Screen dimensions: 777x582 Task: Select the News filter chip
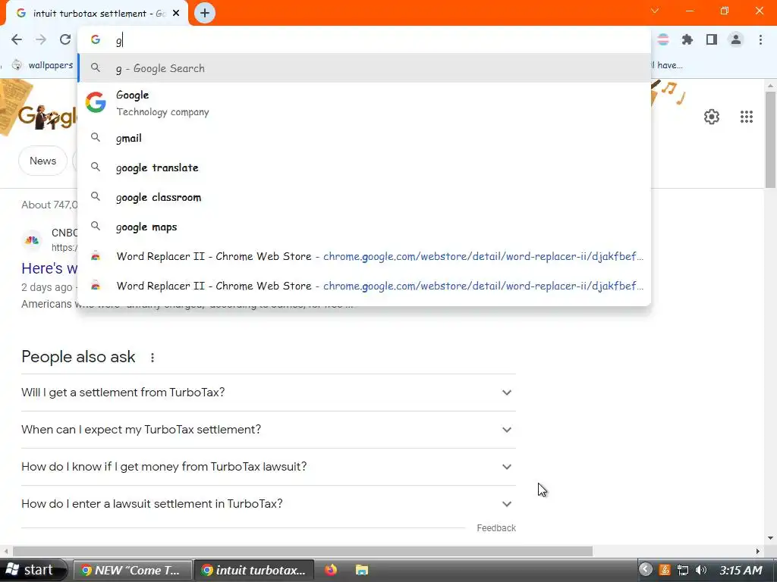[x=42, y=161]
